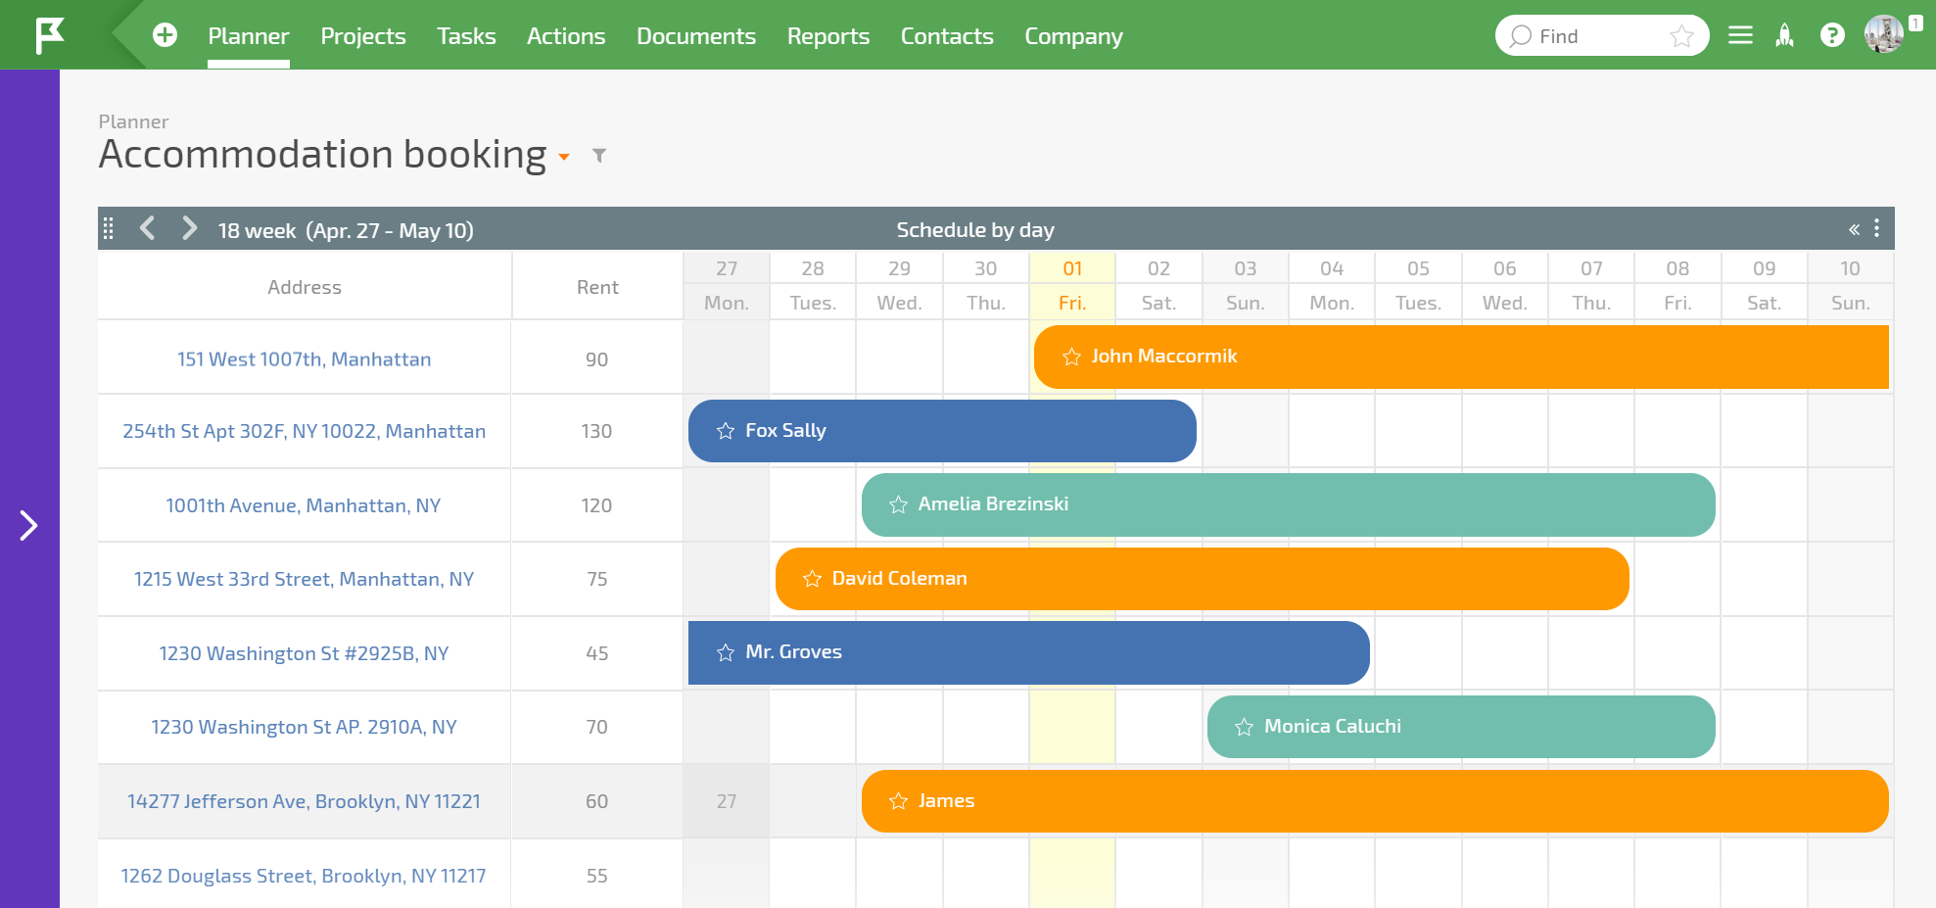Click the flag logo home icon

click(x=49, y=35)
